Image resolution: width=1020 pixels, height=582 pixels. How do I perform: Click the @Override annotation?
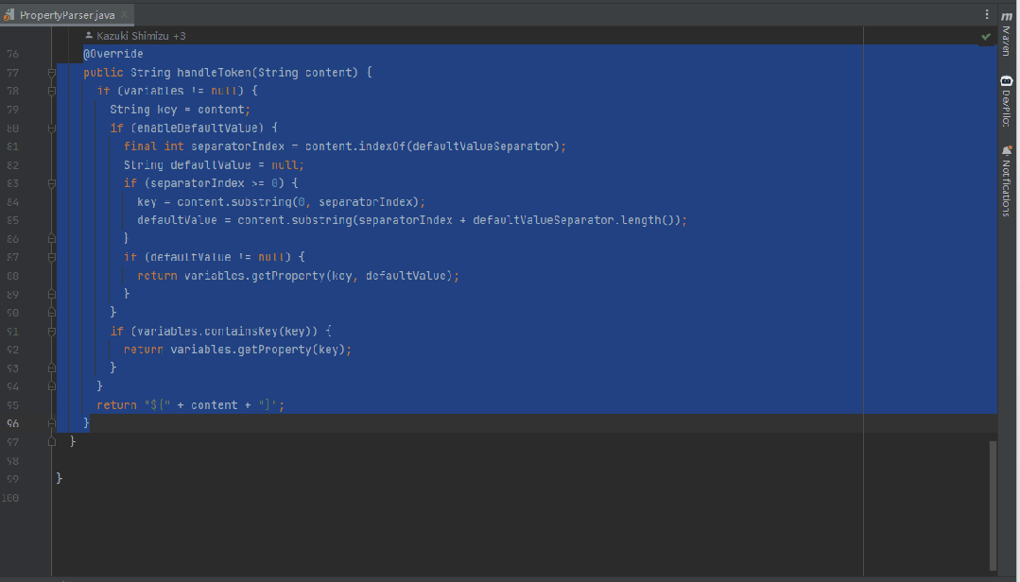point(113,54)
